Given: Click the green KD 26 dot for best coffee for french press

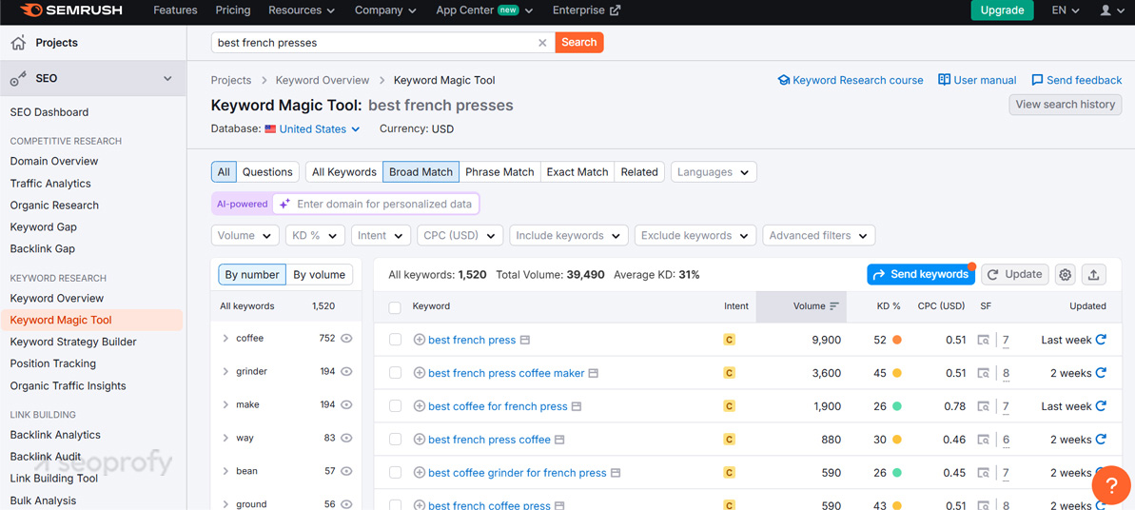Looking at the screenshot, I should pos(897,406).
